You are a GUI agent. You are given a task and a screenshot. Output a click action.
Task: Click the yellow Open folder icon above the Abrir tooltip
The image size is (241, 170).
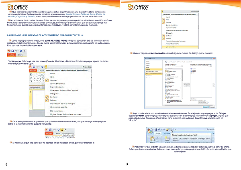[x=62, y=130]
